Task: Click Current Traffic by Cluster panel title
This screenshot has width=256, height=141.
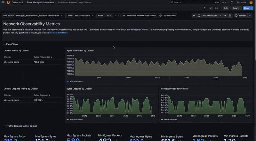Action: pyautogui.click(x=16, y=51)
